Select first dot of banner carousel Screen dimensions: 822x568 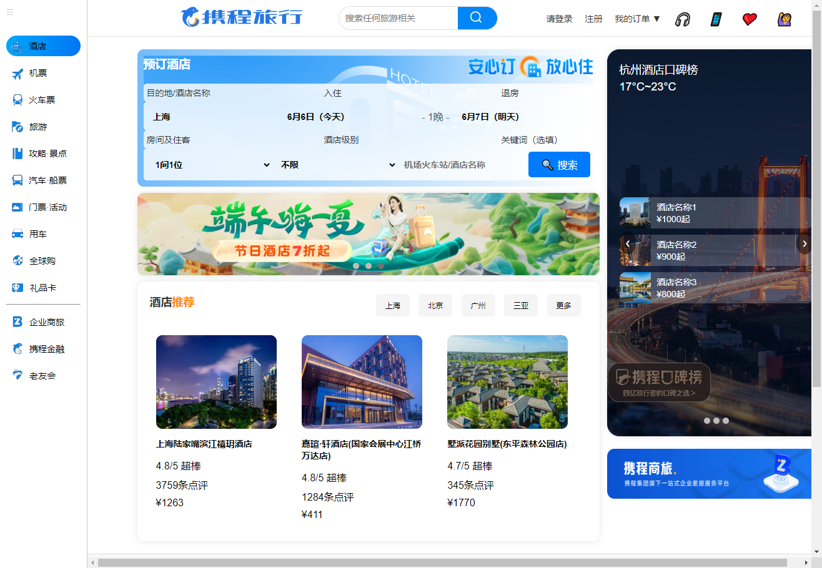(x=356, y=266)
